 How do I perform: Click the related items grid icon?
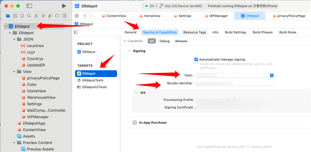(x=76, y=16)
